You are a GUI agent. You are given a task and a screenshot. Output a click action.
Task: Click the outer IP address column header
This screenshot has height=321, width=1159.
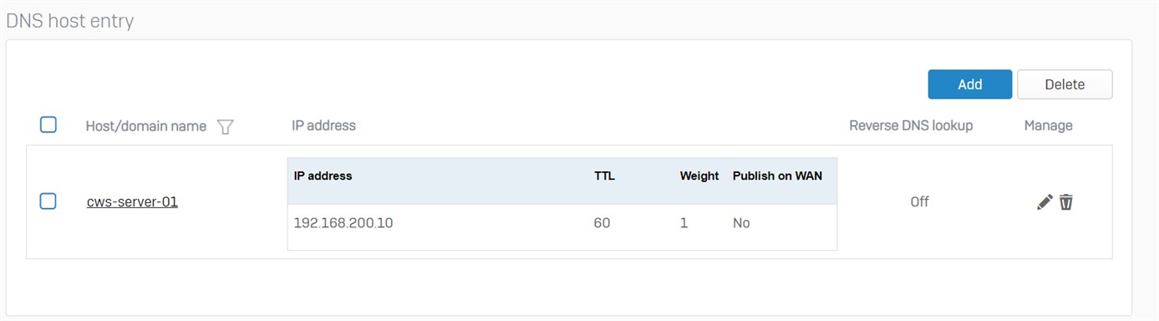(x=323, y=126)
